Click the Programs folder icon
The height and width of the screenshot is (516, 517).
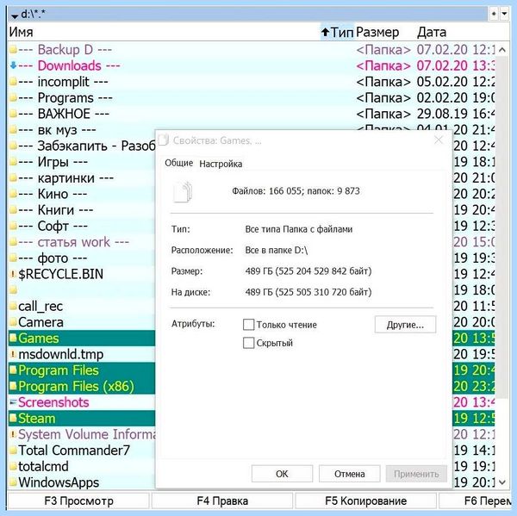pos(13,98)
